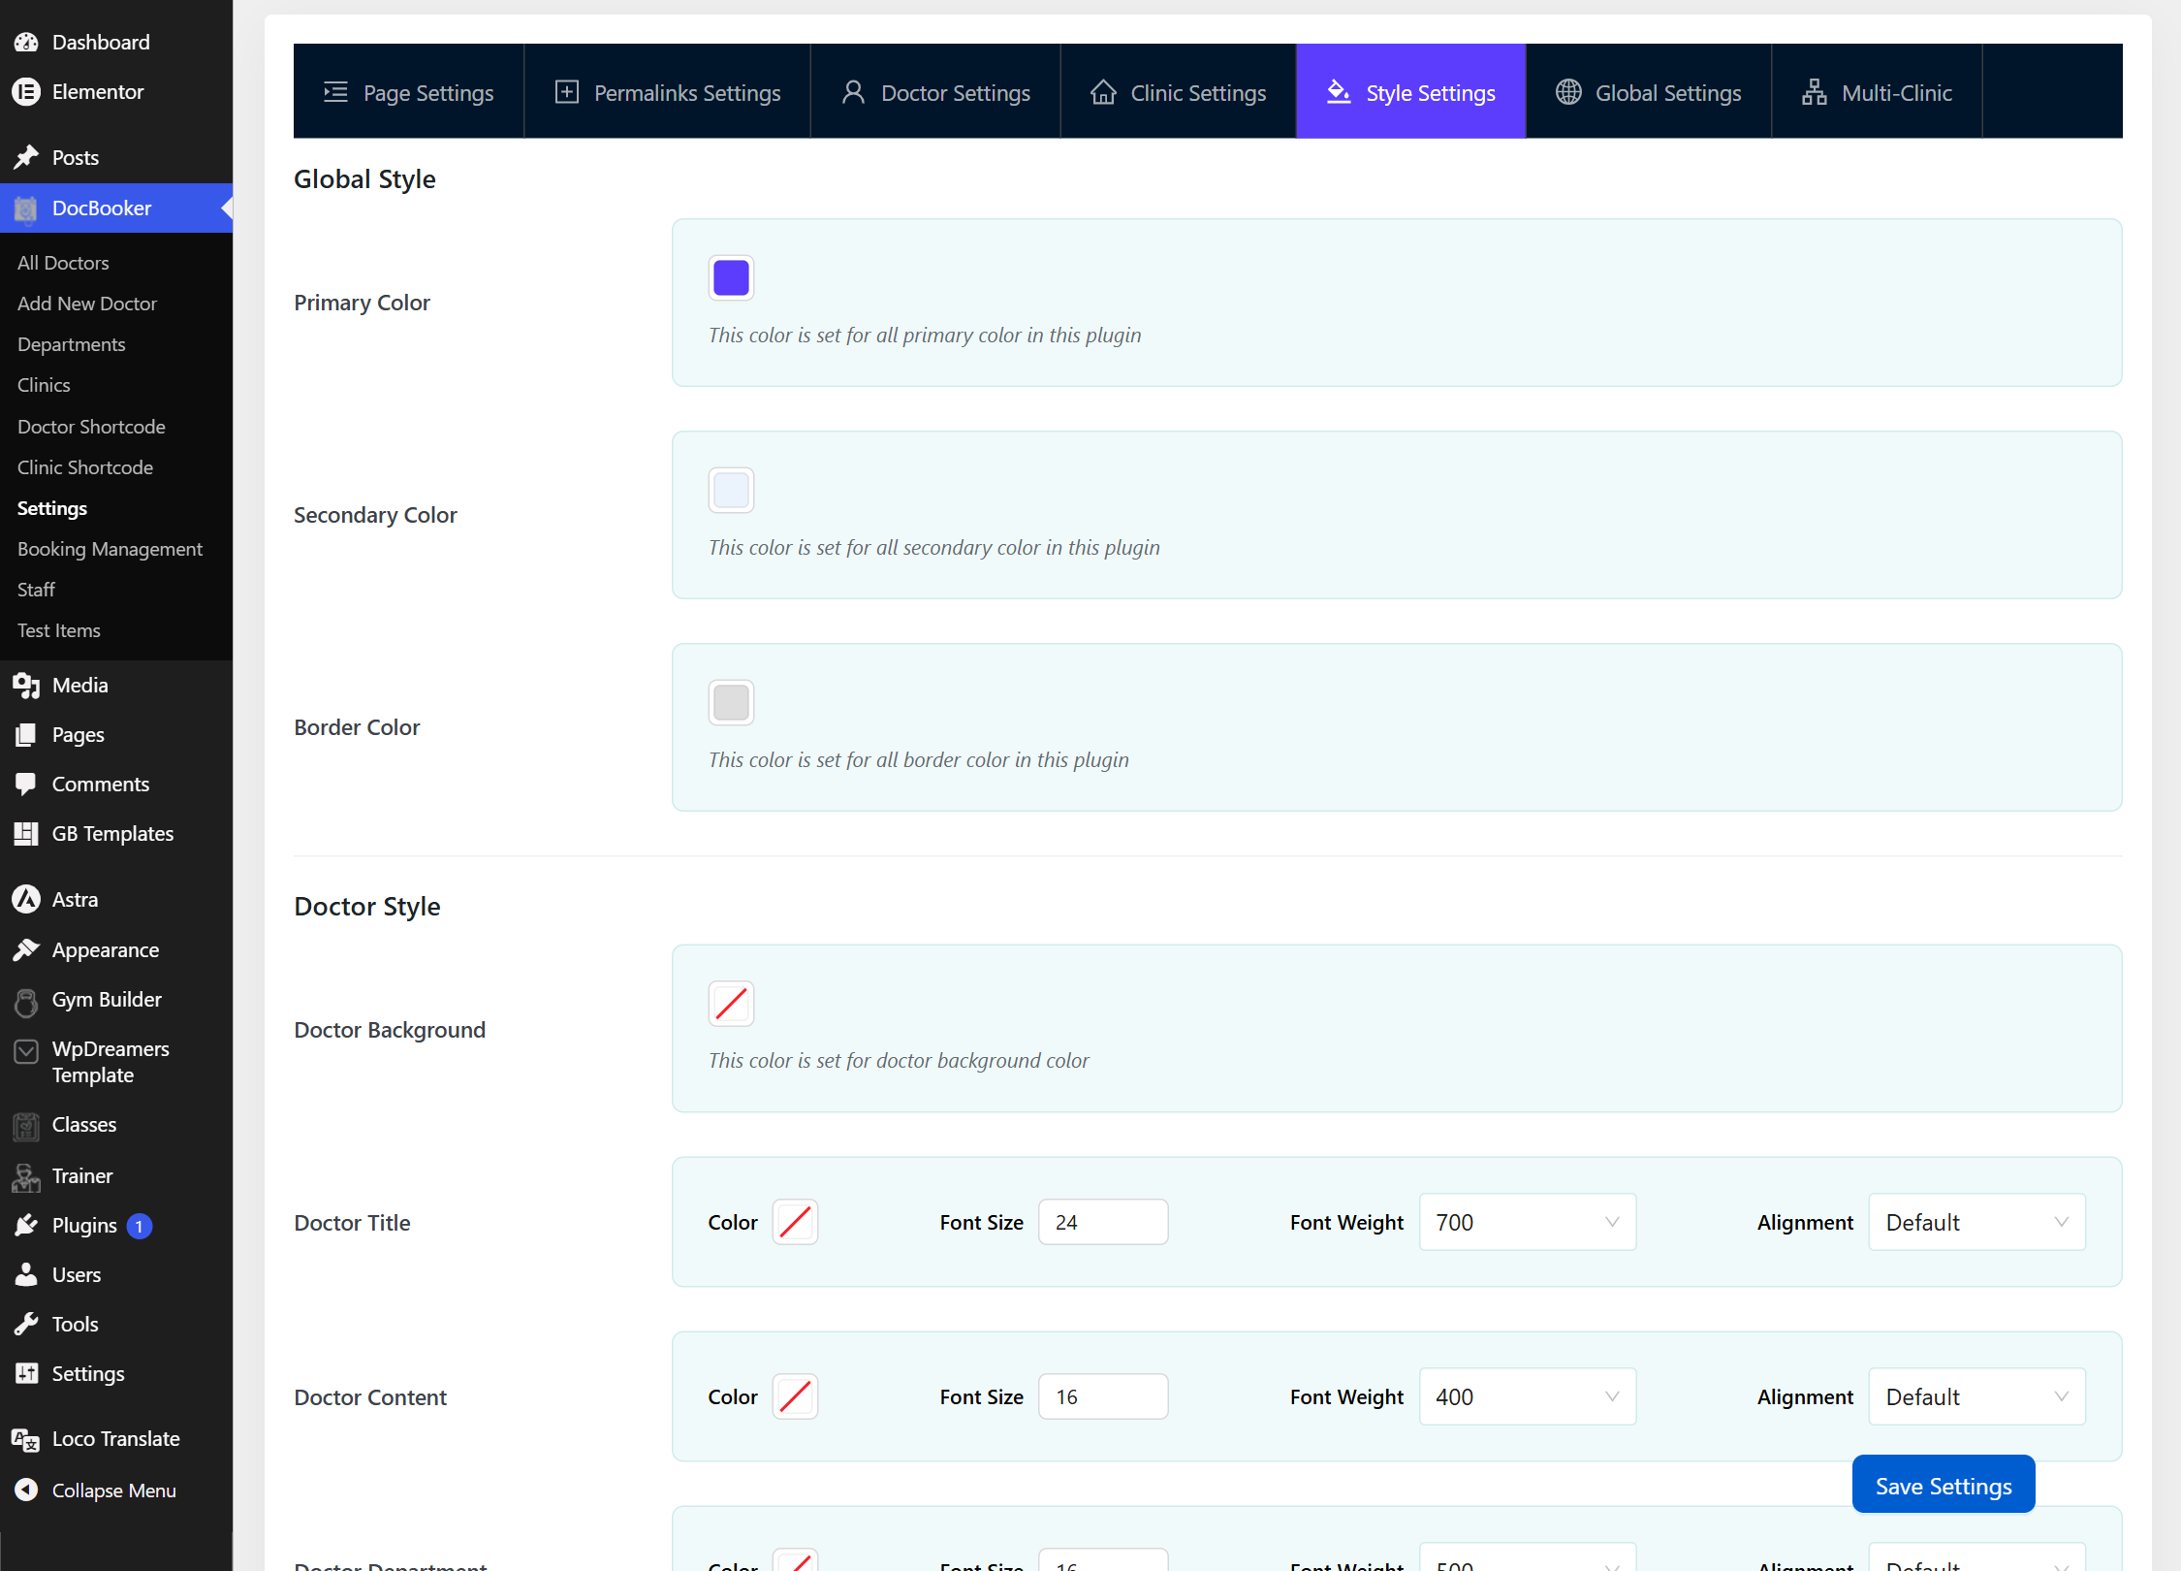This screenshot has width=2181, height=1571.
Task: Pick the Secondary Color swatch
Action: click(x=731, y=490)
